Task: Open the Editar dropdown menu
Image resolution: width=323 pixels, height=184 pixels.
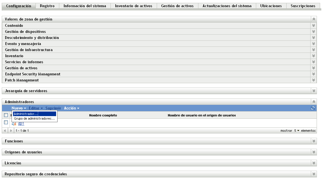Action: click(x=36, y=108)
